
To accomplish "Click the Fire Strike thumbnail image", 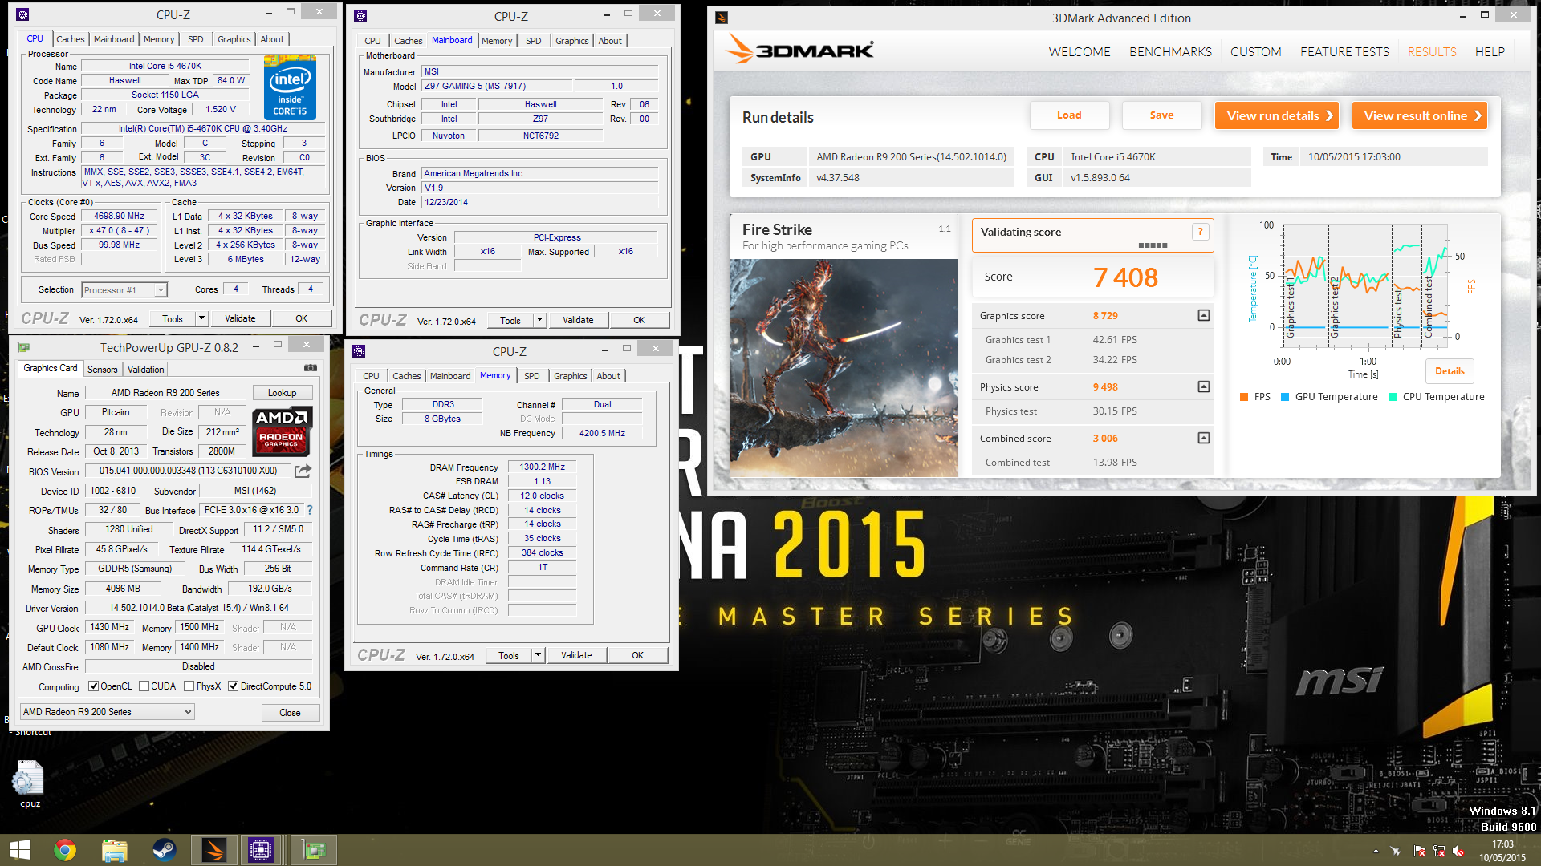I will 844,367.
